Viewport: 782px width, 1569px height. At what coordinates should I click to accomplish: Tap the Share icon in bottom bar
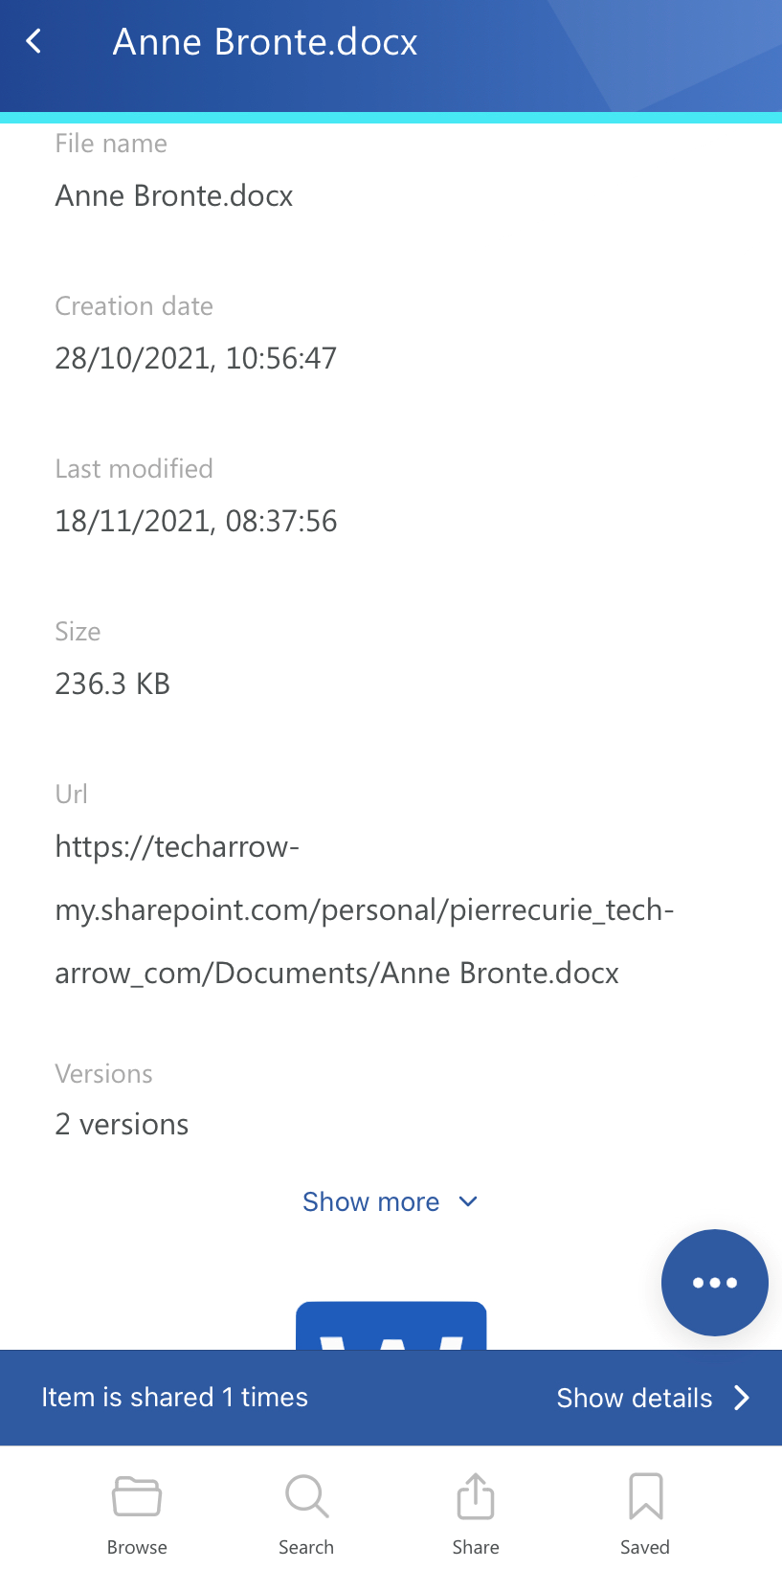coord(476,1496)
